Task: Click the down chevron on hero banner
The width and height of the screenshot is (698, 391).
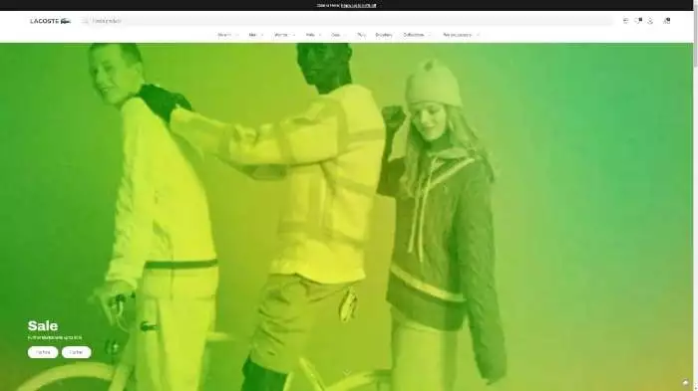Action: pos(347,373)
